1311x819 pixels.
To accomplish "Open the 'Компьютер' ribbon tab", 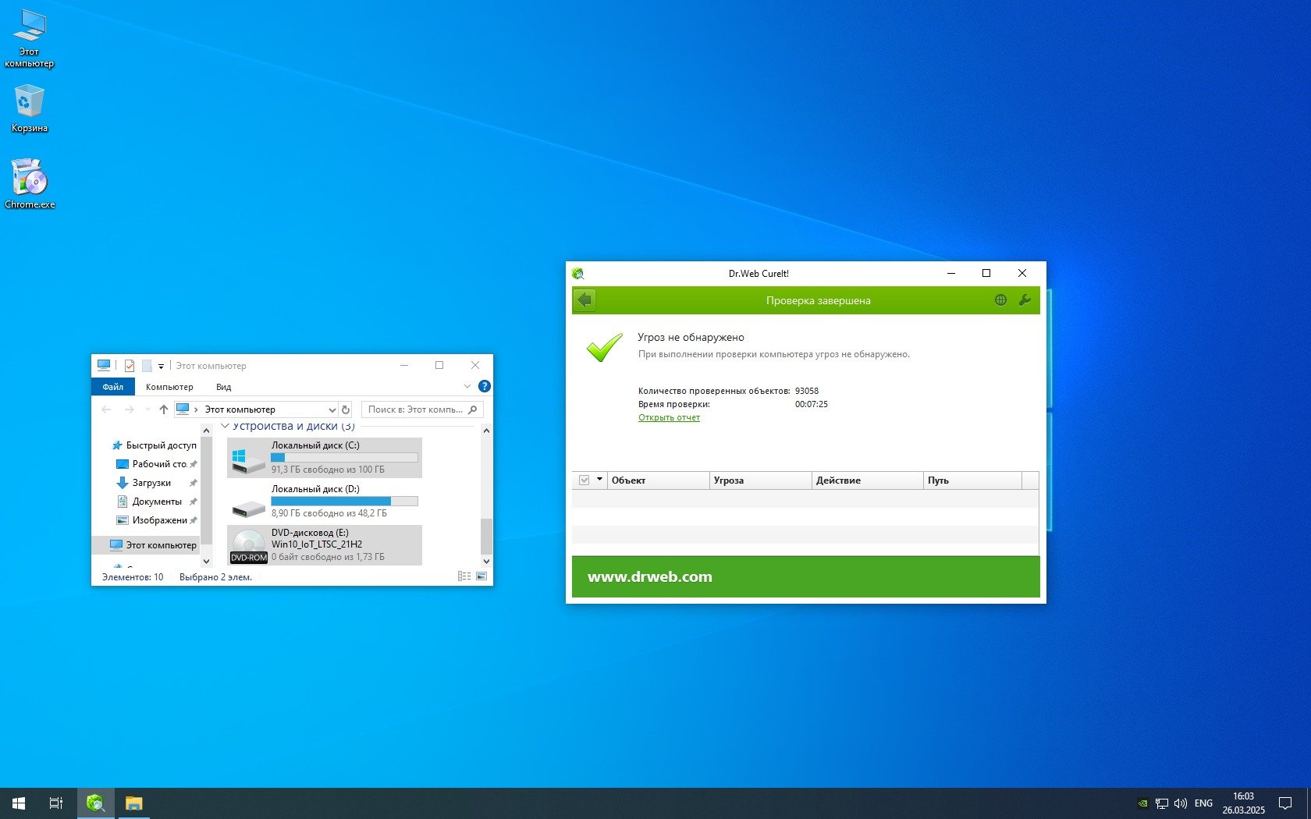I will 169,387.
